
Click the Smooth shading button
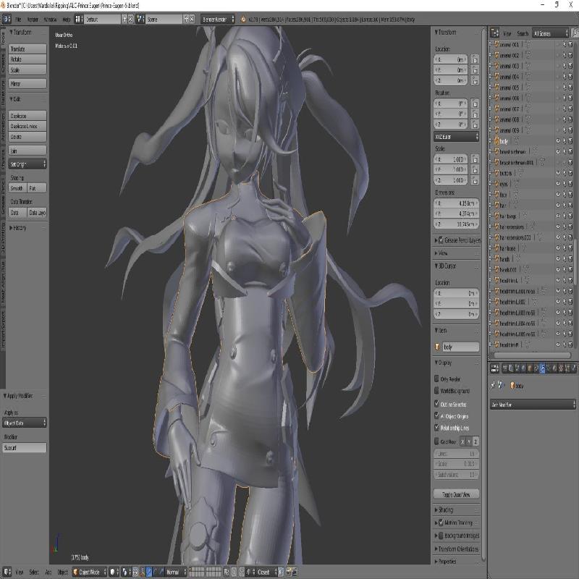click(17, 188)
